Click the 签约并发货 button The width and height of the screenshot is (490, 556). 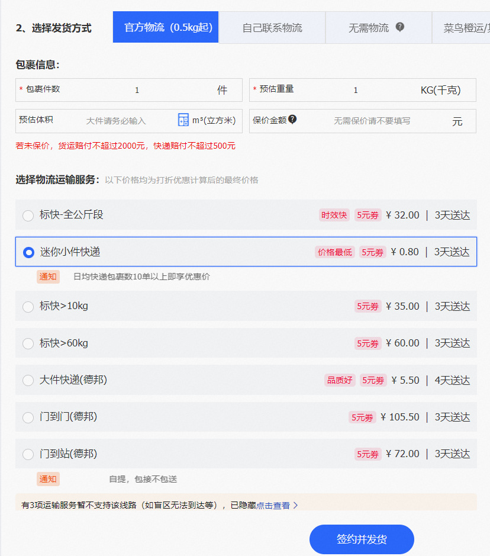362,539
